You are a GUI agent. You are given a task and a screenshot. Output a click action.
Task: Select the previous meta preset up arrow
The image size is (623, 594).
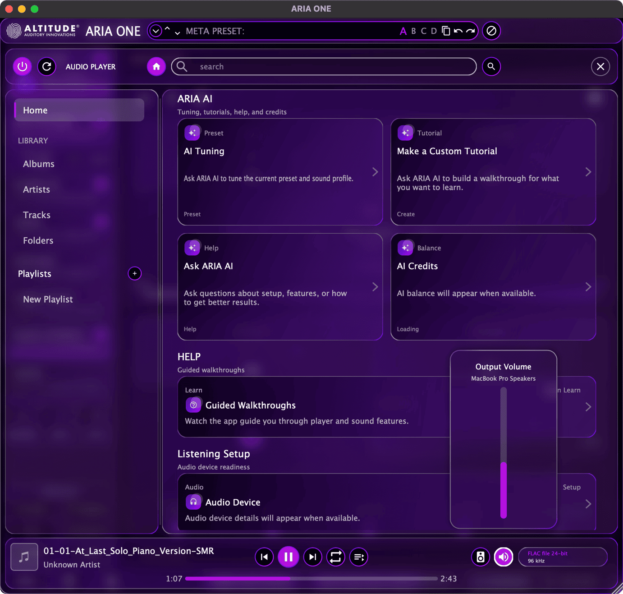167,29
